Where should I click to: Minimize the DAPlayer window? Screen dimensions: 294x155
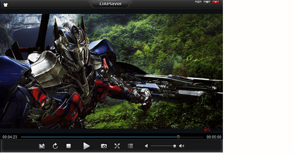pyautogui.click(x=198, y=2)
